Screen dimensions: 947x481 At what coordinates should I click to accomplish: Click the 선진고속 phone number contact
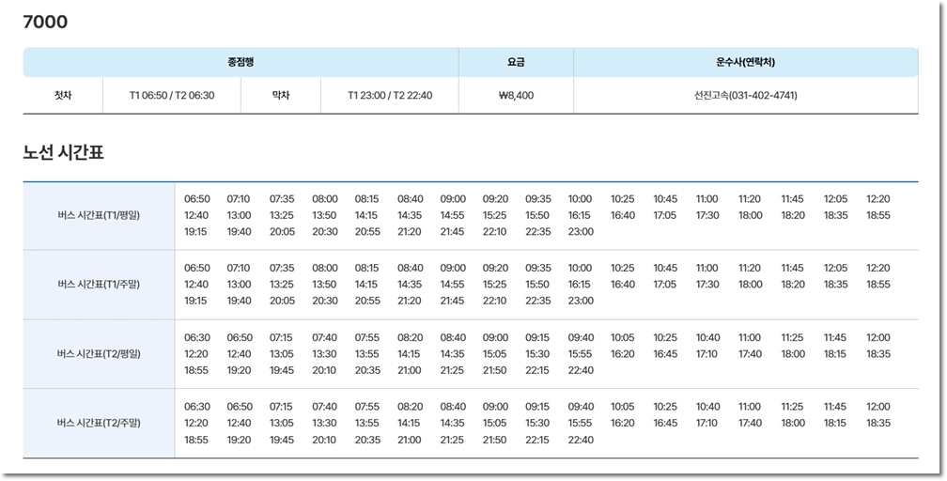click(x=745, y=95)
